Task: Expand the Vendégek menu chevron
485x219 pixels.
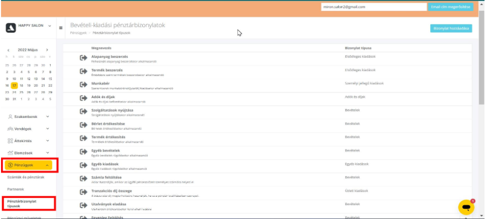Action: coord(48,129)
